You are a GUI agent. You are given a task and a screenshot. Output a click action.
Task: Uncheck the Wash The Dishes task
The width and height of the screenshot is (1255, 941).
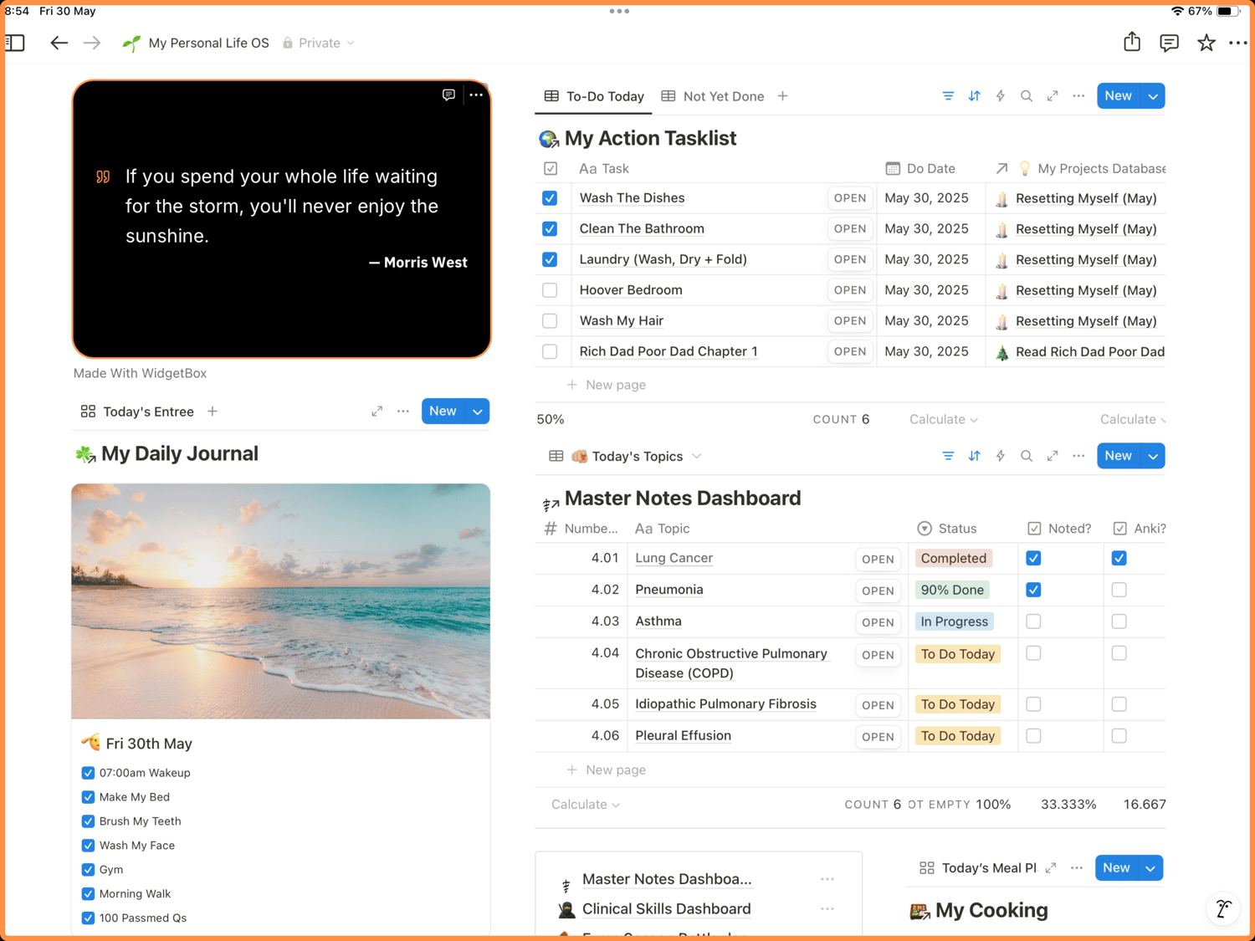(550, 198)
